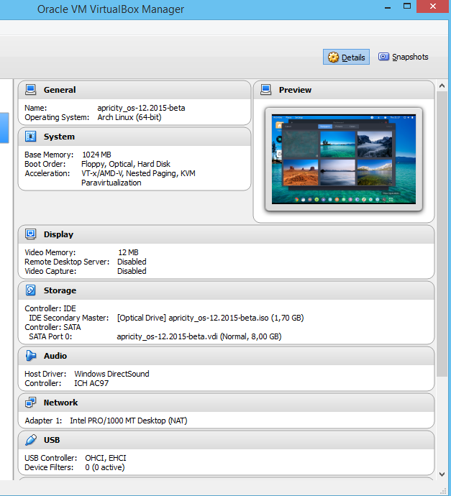Click the Floppy, Optical, Hard Disk boot order
451x496 pixels.
[x=126, y=164]
